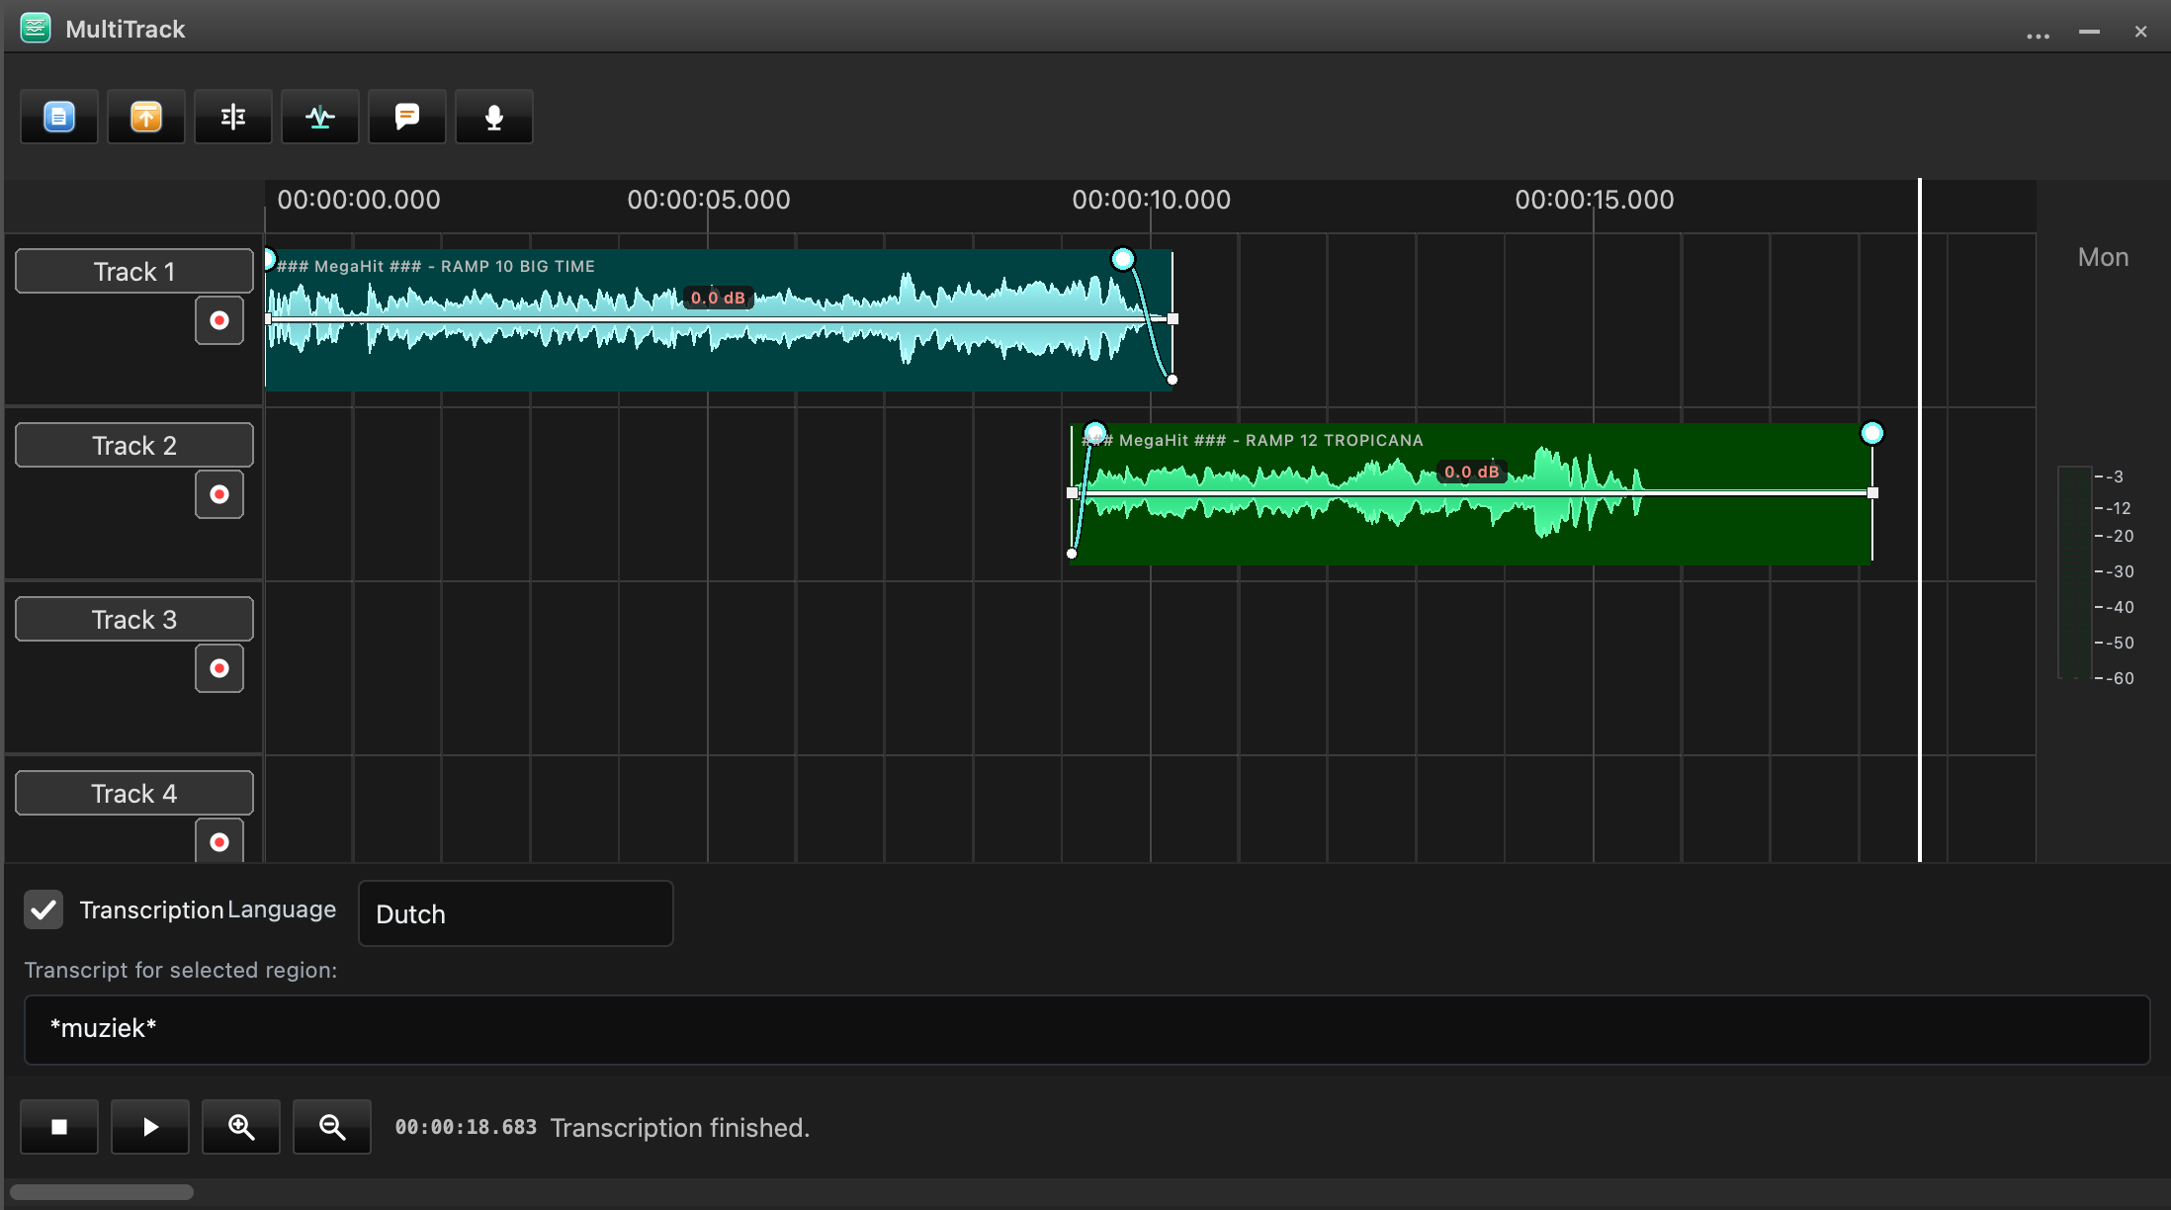Click volume line end handle on RAMP 12 clip
Screen dimensions: 2171x1210
pyautogui.click(x=1872, y=492)
